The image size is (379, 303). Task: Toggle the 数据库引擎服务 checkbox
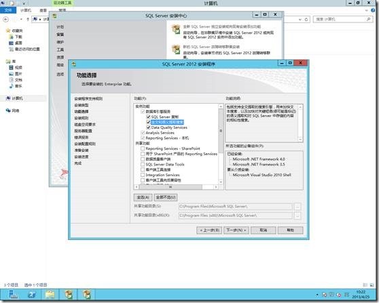coord(143,111)
